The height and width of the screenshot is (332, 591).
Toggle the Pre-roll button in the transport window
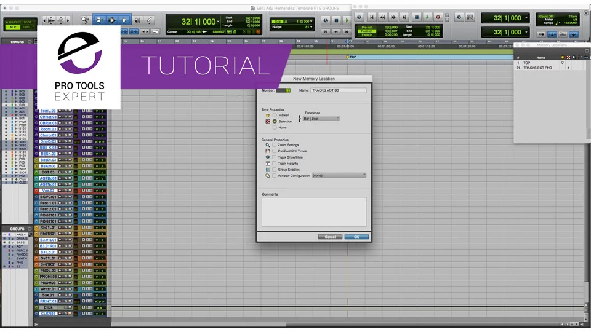367,27
